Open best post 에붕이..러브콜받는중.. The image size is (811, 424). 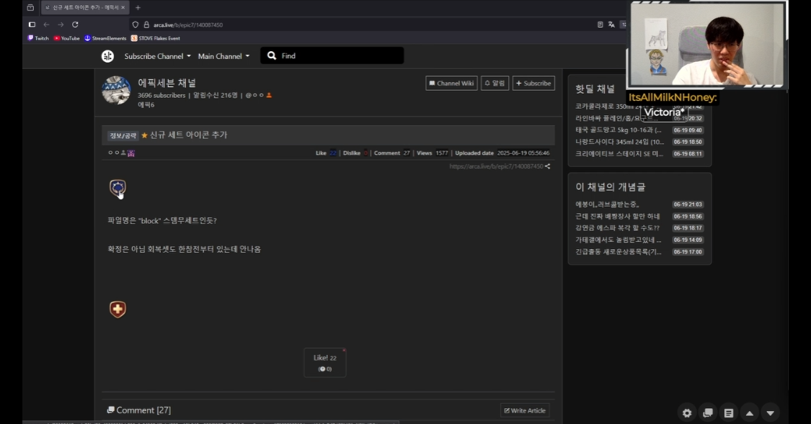tap(607, 204)
